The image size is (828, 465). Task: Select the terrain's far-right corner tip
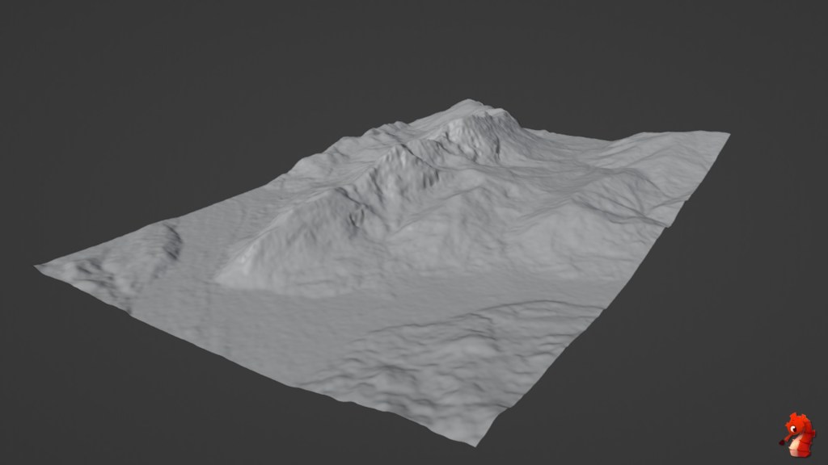click(727, 134)
